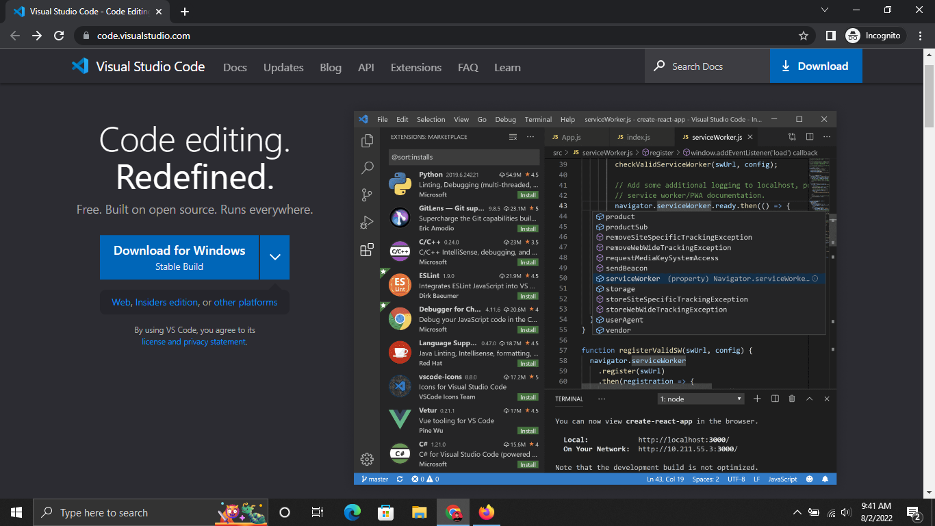Open the Blog page

tap(331, 67)
